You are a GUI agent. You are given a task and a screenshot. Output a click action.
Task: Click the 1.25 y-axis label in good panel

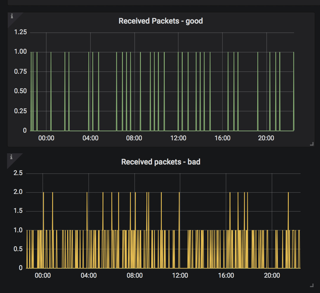(x=21, y=32)
